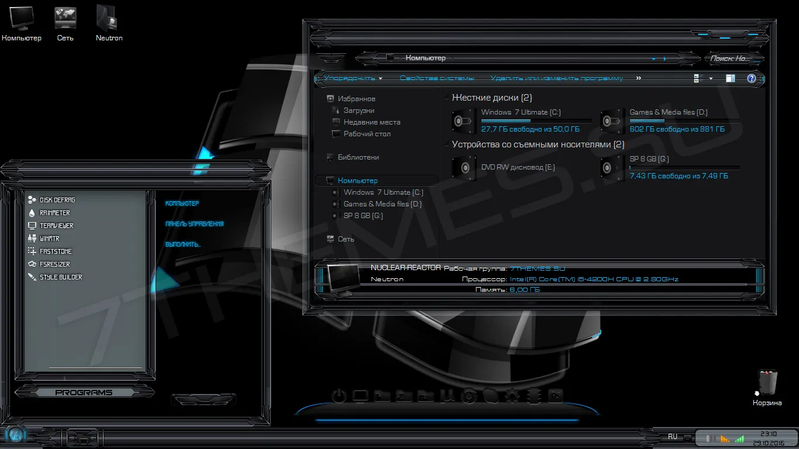
Task: Click the help question mark icon
Action: tap(752, 78)
